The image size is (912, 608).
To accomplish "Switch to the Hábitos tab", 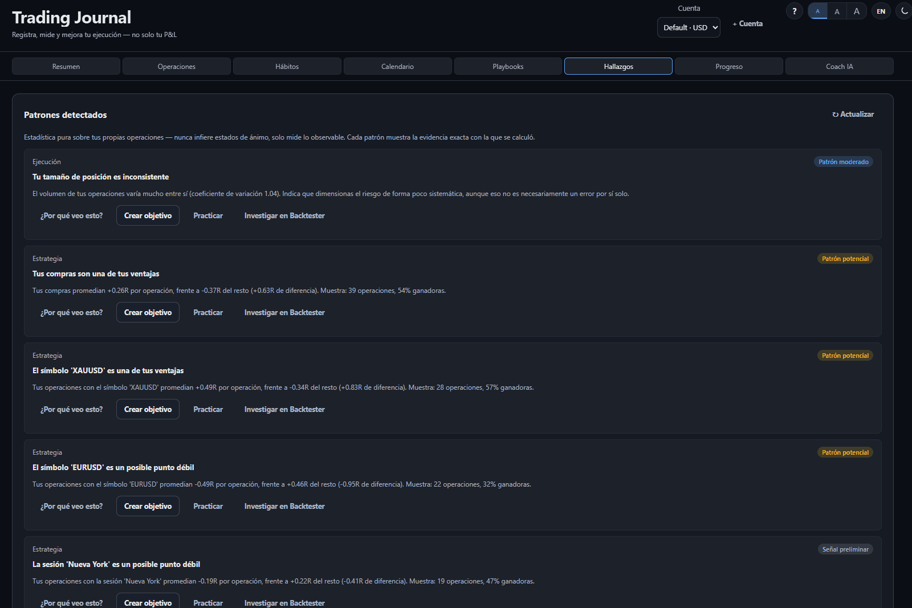I will tap(287, 66).
